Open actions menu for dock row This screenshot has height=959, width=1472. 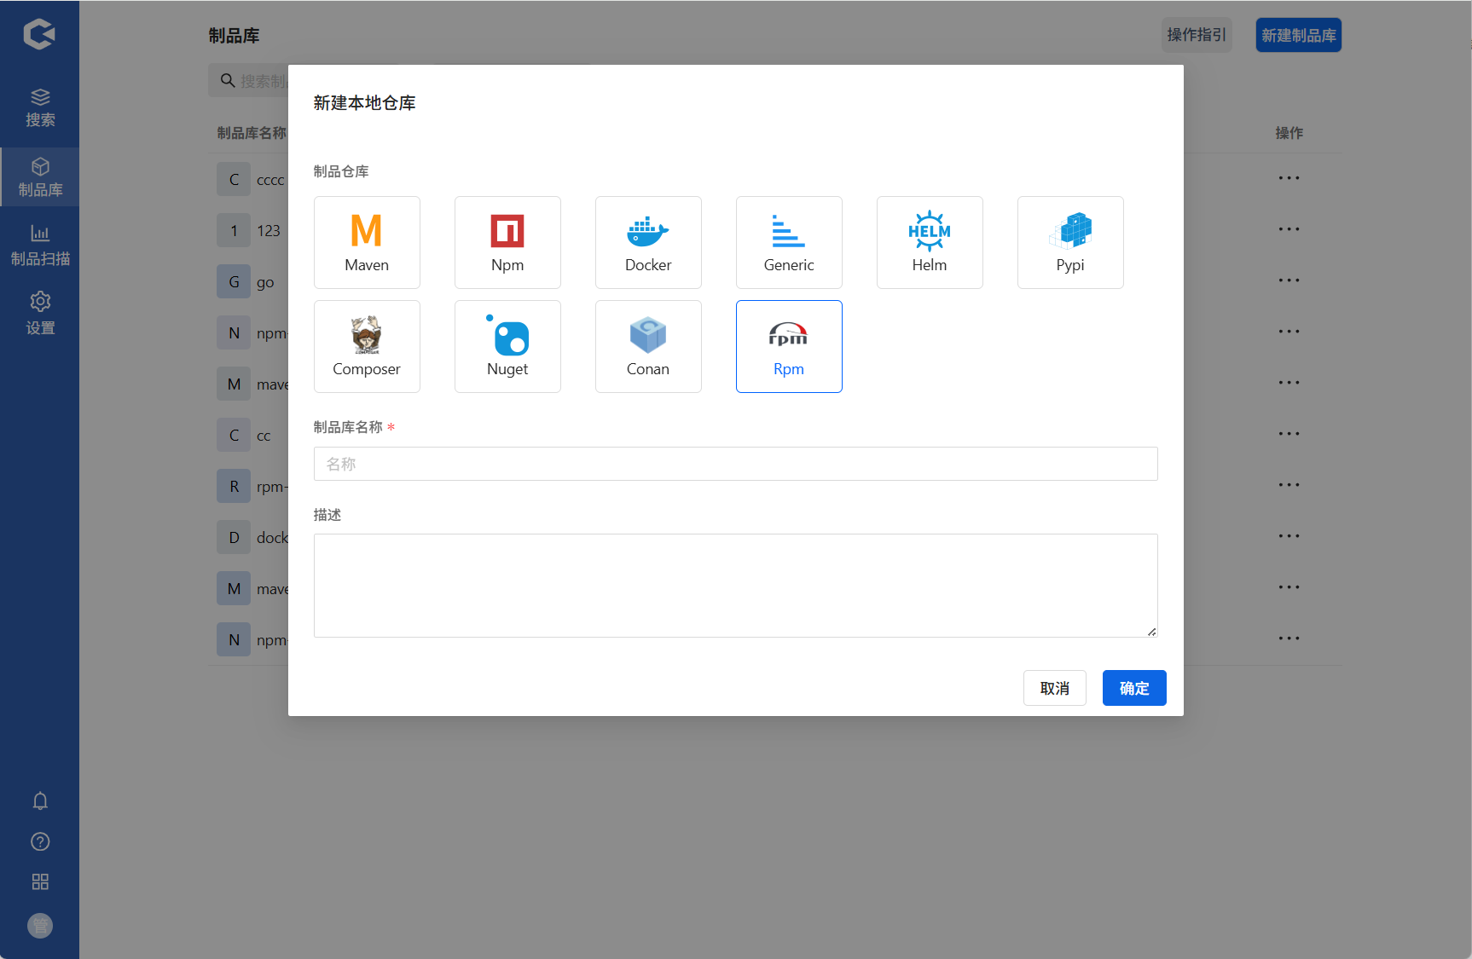(1289, 536)
